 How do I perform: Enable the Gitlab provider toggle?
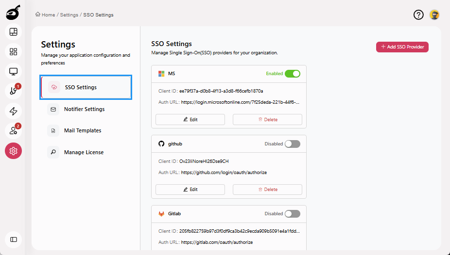293,214
